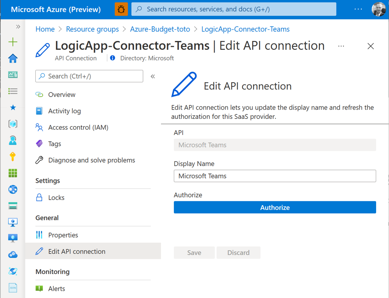389x298 pixels.
Task: Open the Alerts monitoring item
Action: tap(93, 289)
